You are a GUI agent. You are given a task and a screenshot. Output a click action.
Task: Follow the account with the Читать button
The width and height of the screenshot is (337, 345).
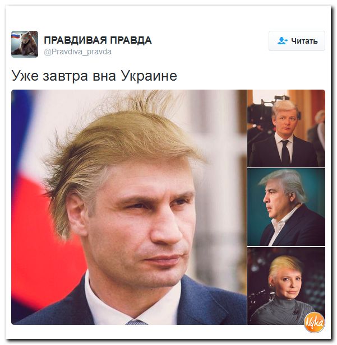(x=297, y=41)
